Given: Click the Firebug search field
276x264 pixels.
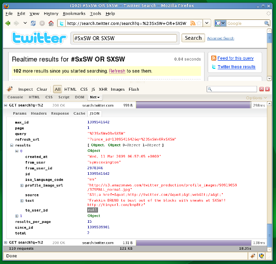Looking at the screenshot, I should point(232,89).
